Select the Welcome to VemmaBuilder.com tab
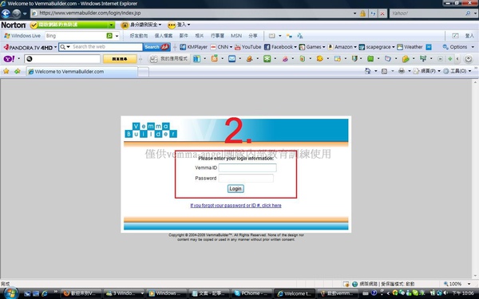This screenshot has width=479, height=299. pyautogui.click(x=81, y=72)
